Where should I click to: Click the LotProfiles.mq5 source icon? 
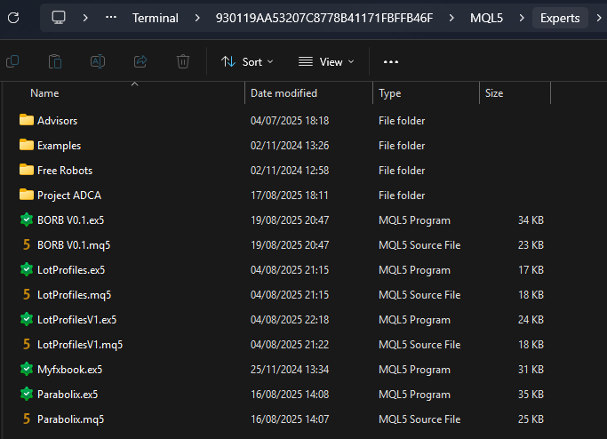pos(27,294)
